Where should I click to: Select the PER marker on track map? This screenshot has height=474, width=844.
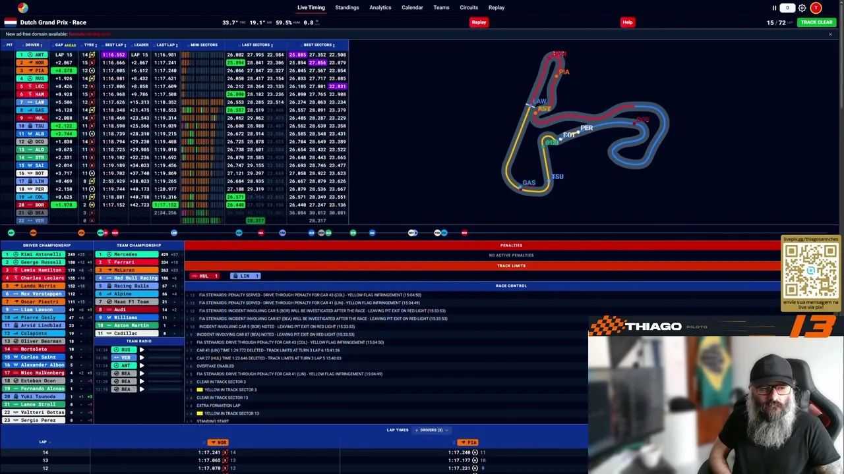(x=586, y=128)
